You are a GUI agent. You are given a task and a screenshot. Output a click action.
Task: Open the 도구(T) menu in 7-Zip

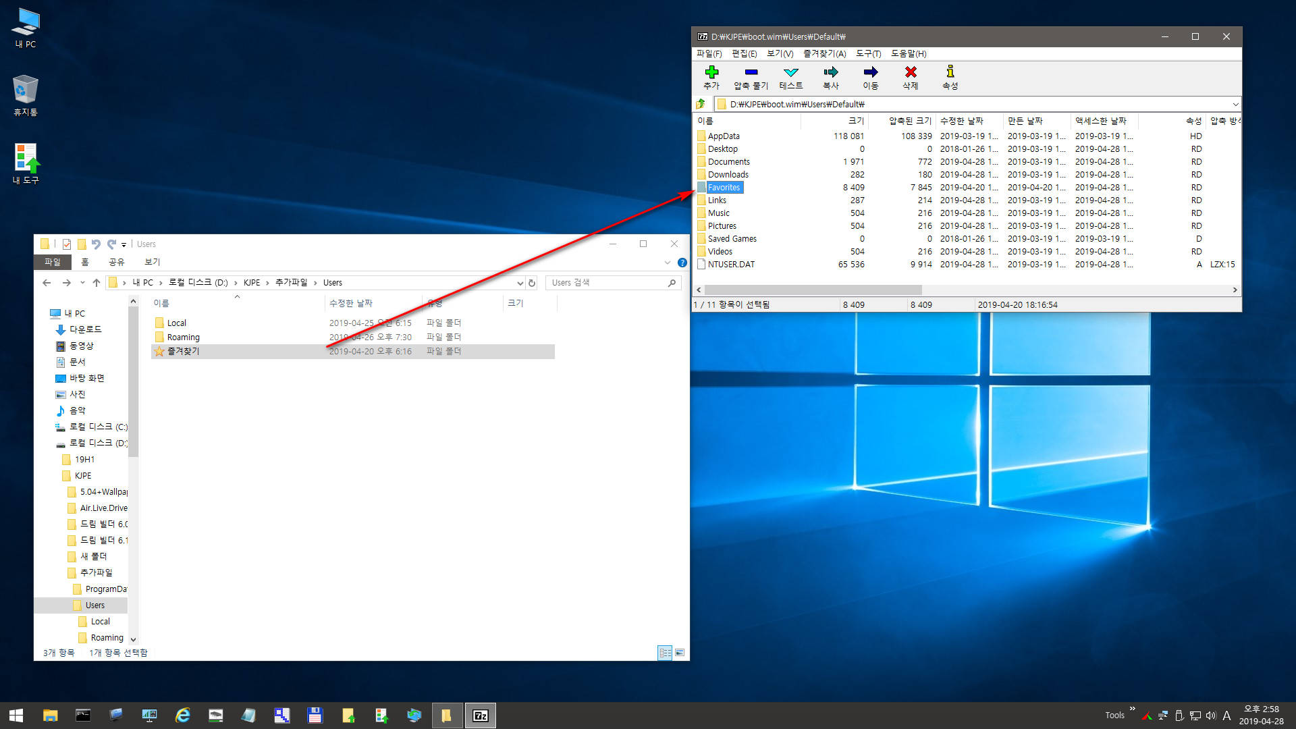(x=868, y=53)
